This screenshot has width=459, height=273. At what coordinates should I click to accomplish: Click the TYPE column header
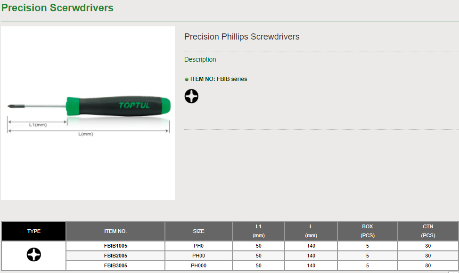click(33, 231)
